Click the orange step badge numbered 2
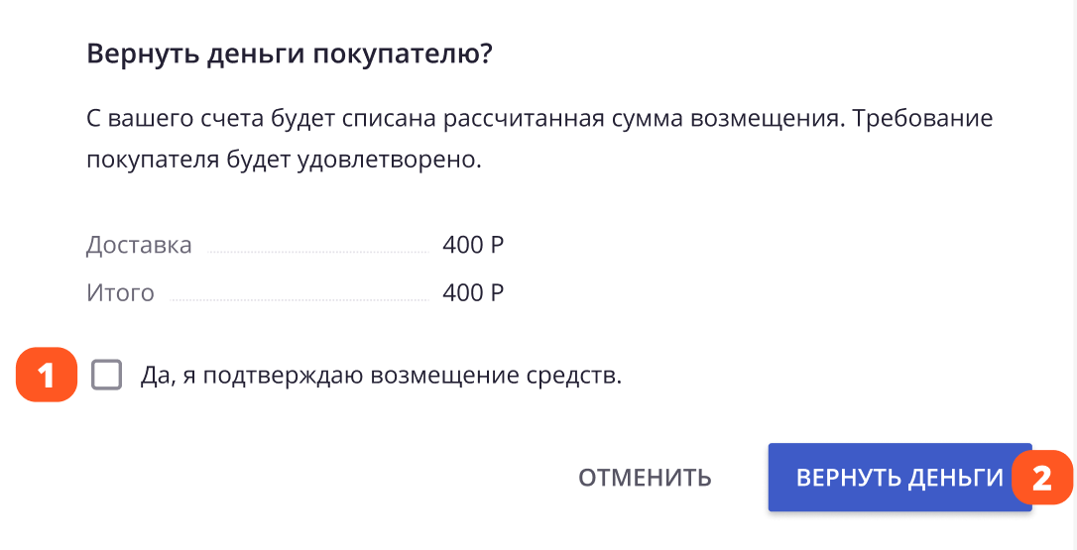 point(1041,479)
